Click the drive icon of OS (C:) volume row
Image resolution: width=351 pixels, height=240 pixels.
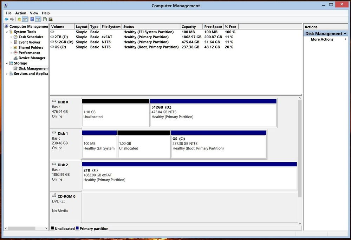[52, 47]
